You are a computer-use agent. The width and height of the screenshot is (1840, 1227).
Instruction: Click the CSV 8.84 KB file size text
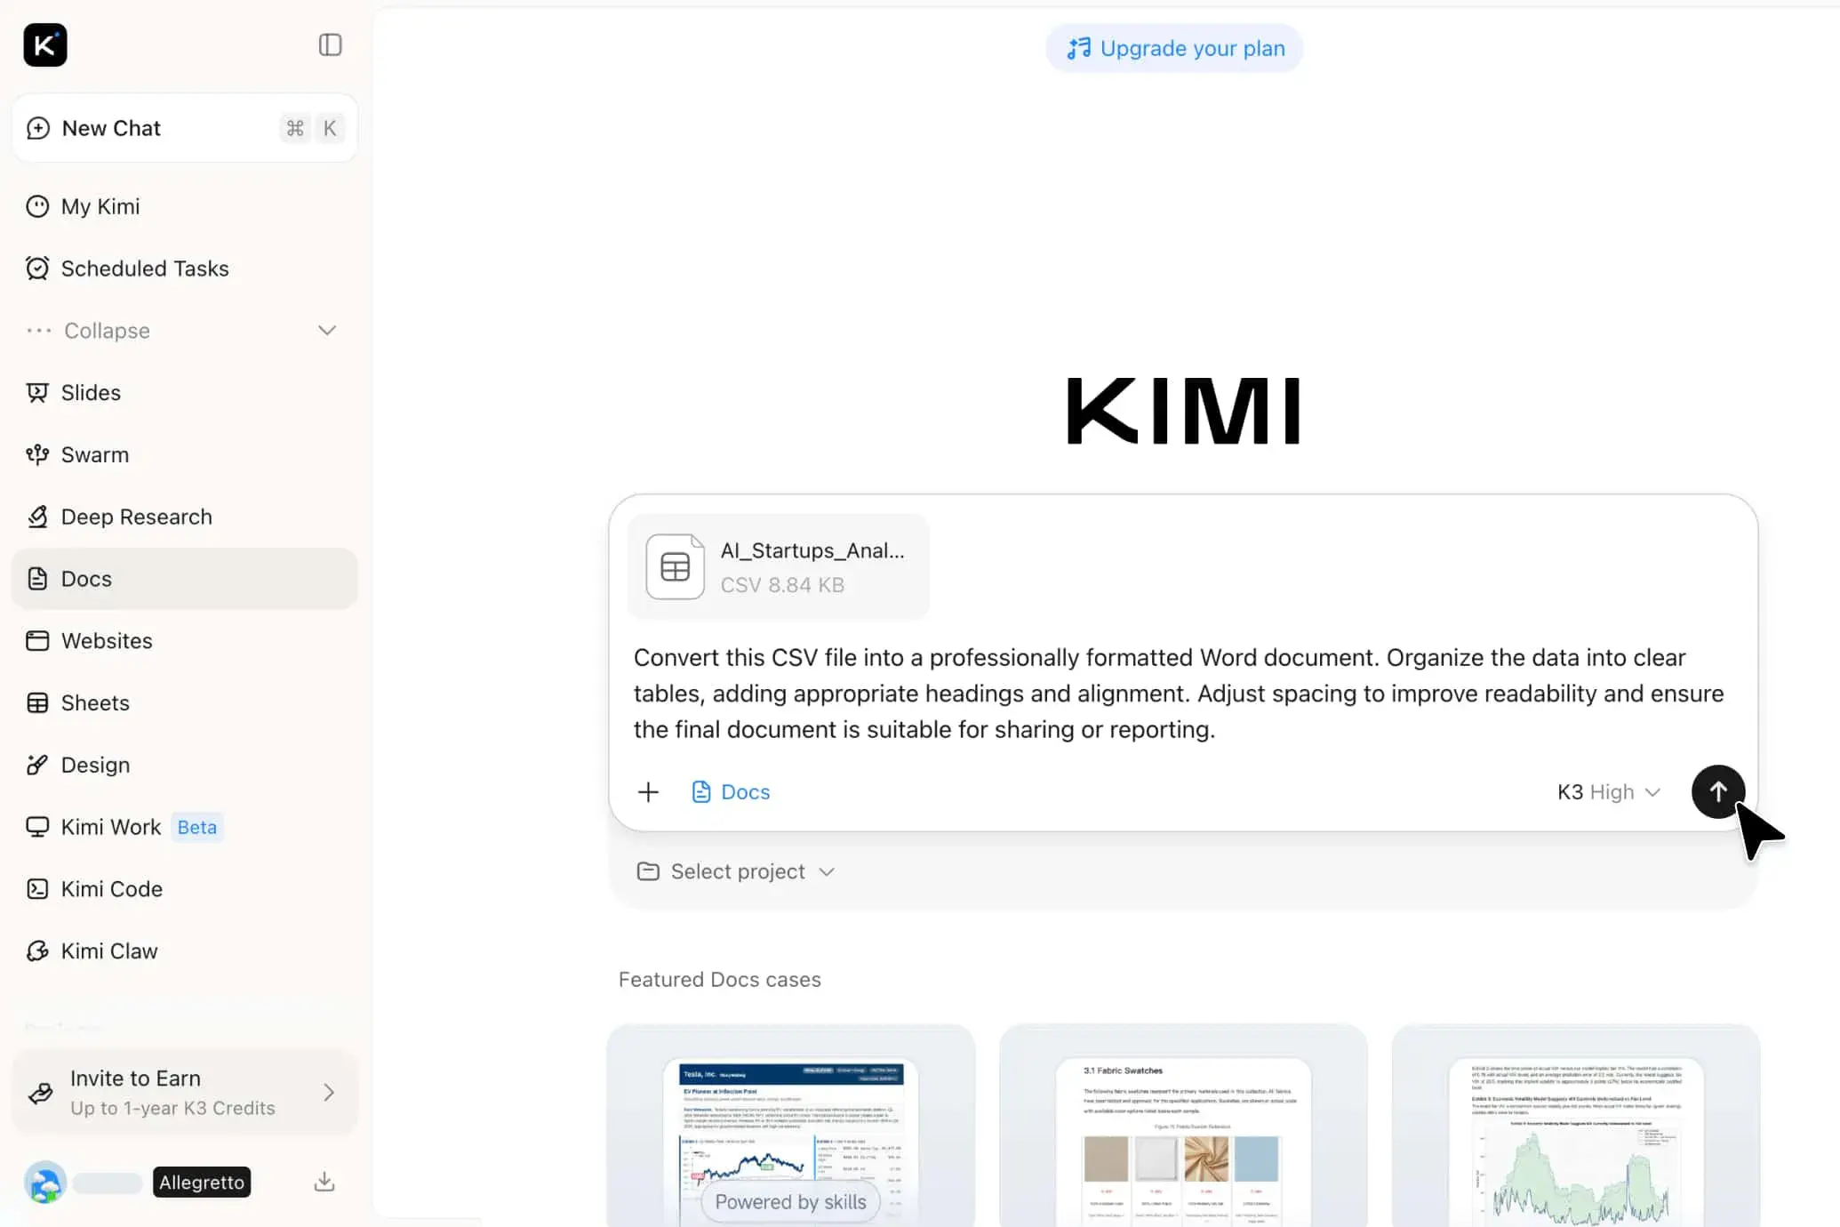(x=782, y=585)
